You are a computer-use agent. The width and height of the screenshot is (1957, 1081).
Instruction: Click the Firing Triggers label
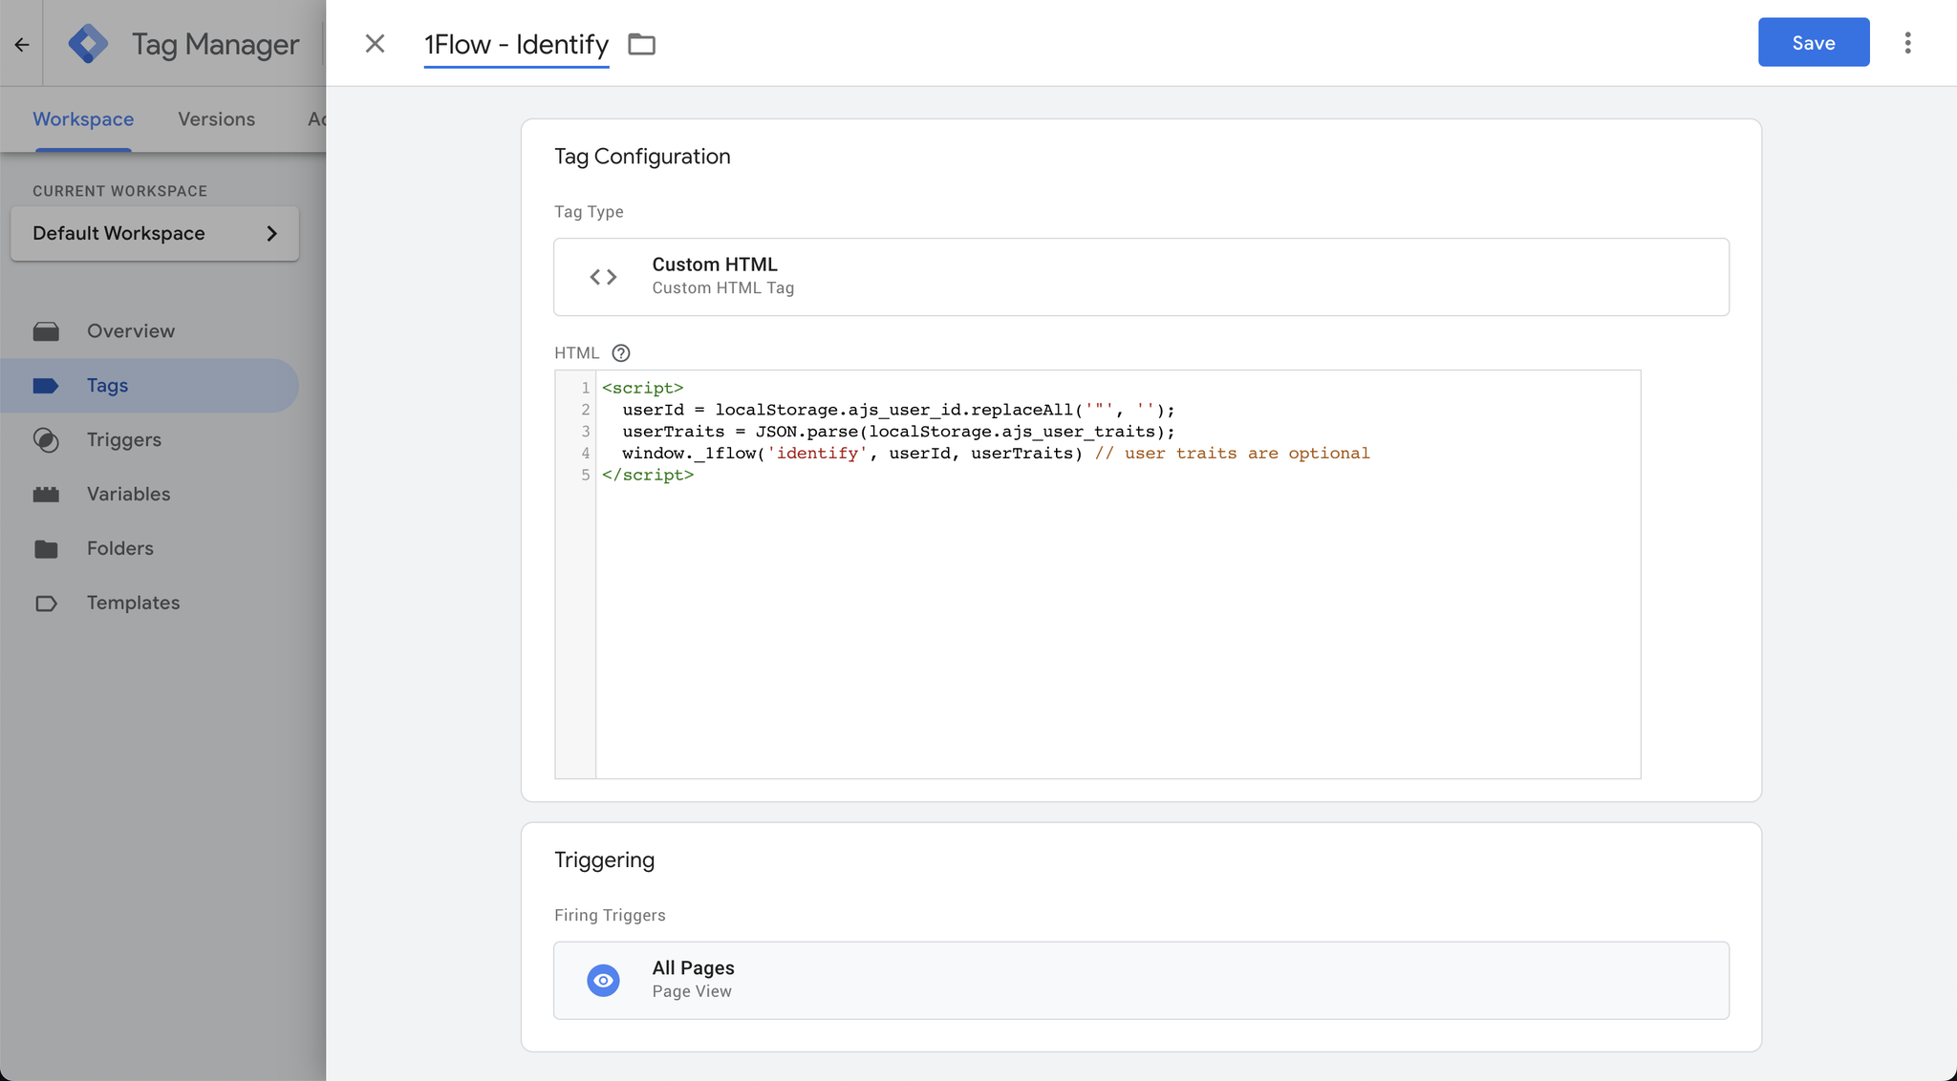point(610,915)
